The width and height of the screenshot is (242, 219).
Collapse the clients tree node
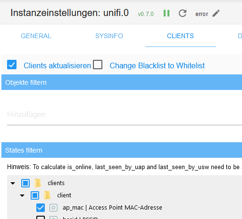(x=13, y=183)
